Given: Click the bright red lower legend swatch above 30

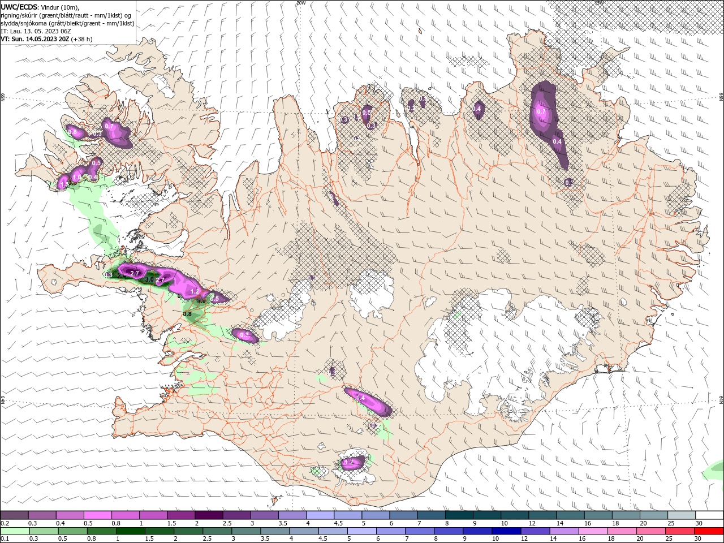Looking at the screenshot, I should click(709, 531).
